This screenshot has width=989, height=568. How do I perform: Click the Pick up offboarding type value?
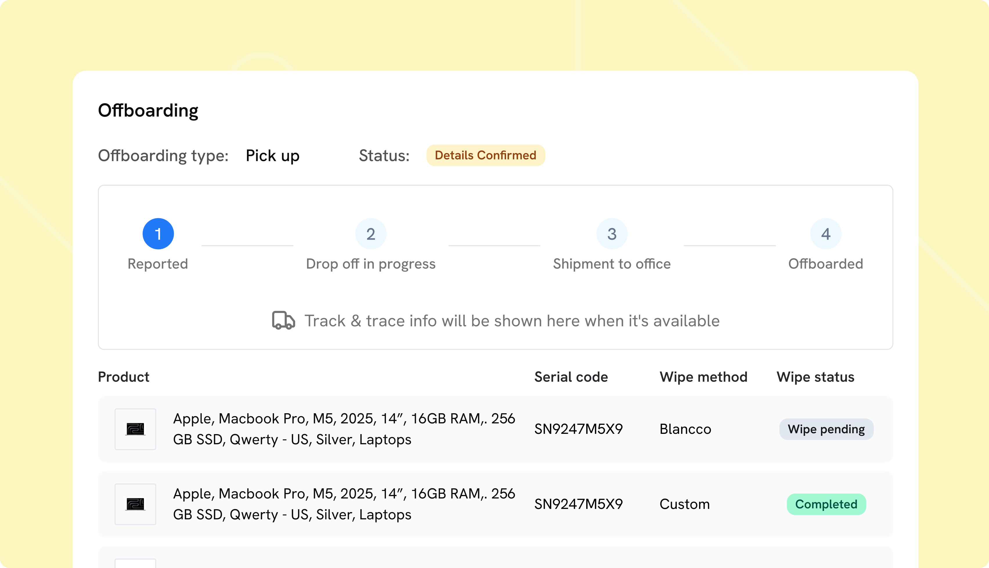point(272,156)
